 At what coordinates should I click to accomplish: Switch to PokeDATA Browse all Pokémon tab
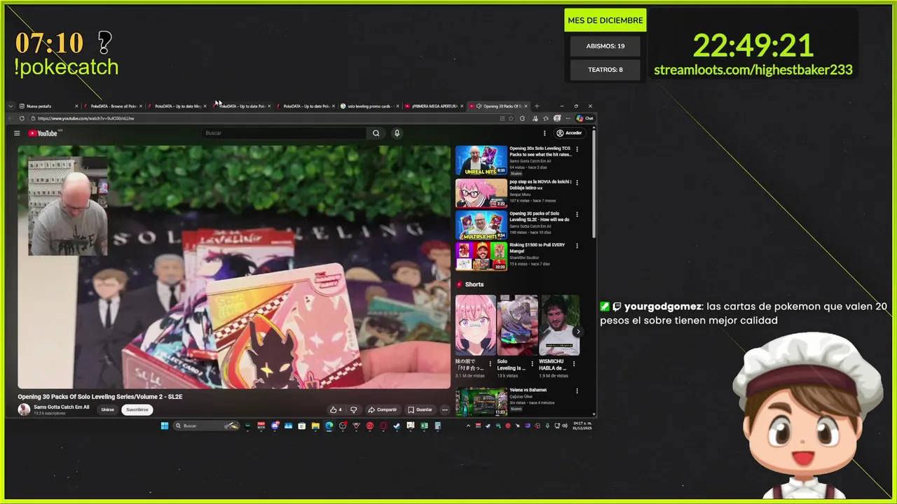(113, 106)
